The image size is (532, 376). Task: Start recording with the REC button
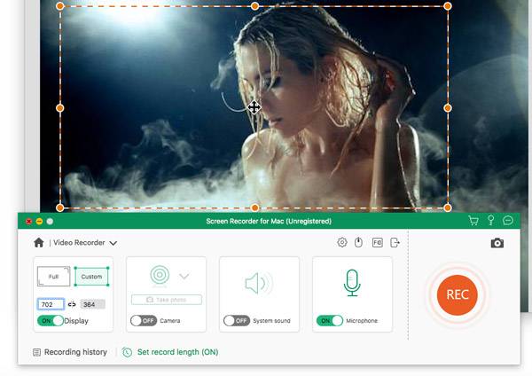coord(457,294)
